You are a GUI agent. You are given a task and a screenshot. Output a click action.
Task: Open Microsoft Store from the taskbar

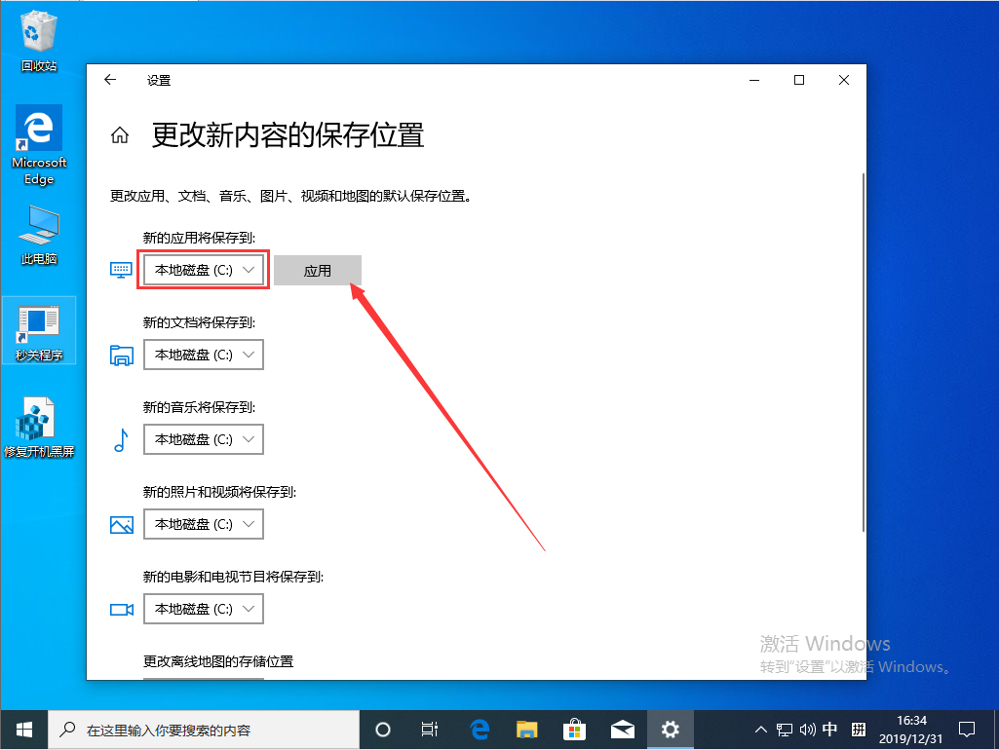(575, 729)
